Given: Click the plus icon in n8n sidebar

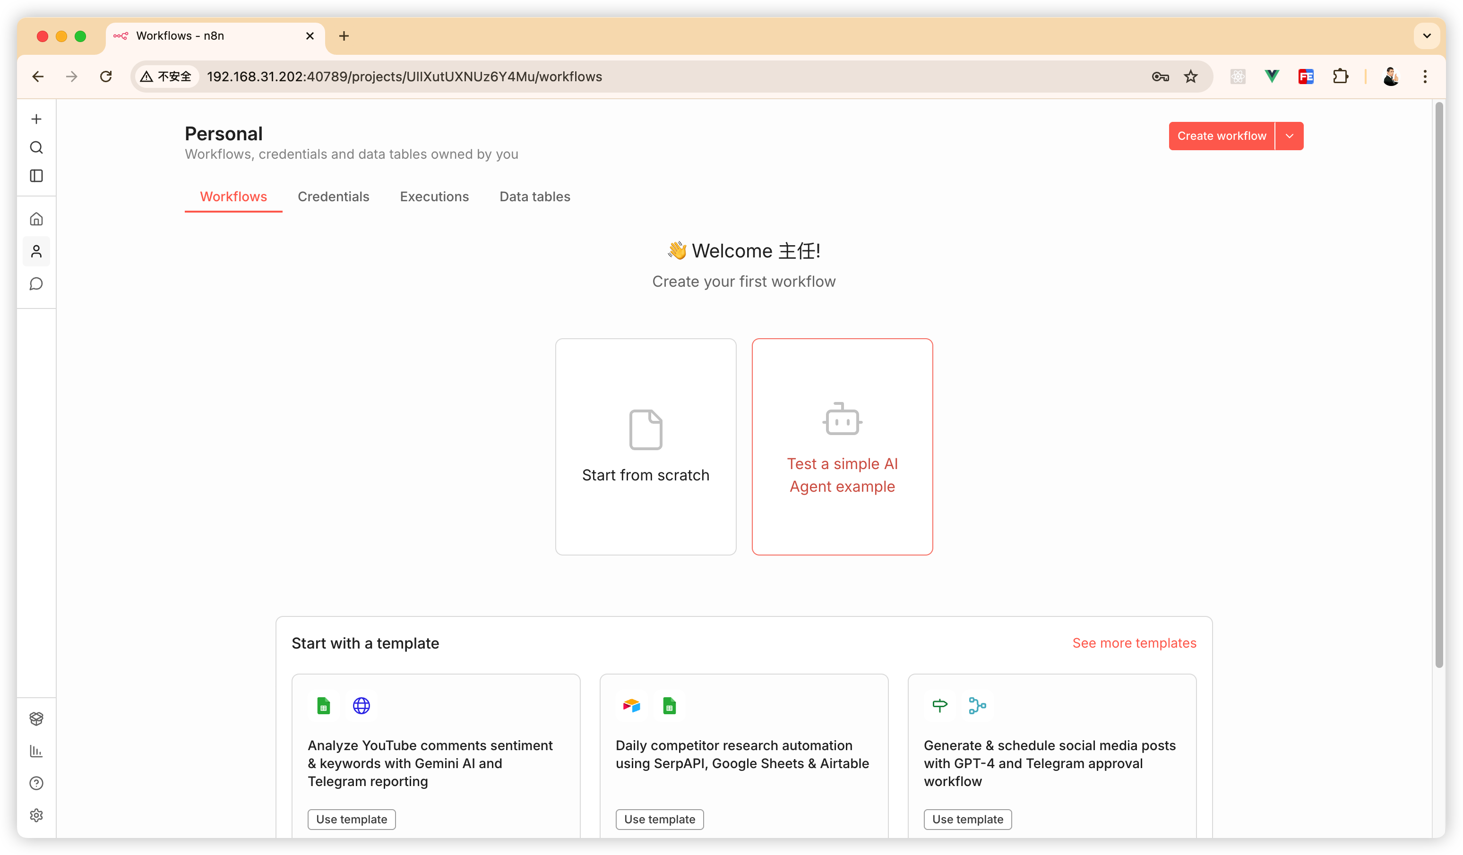Looking at the screenshot, I should click(36, 119).
